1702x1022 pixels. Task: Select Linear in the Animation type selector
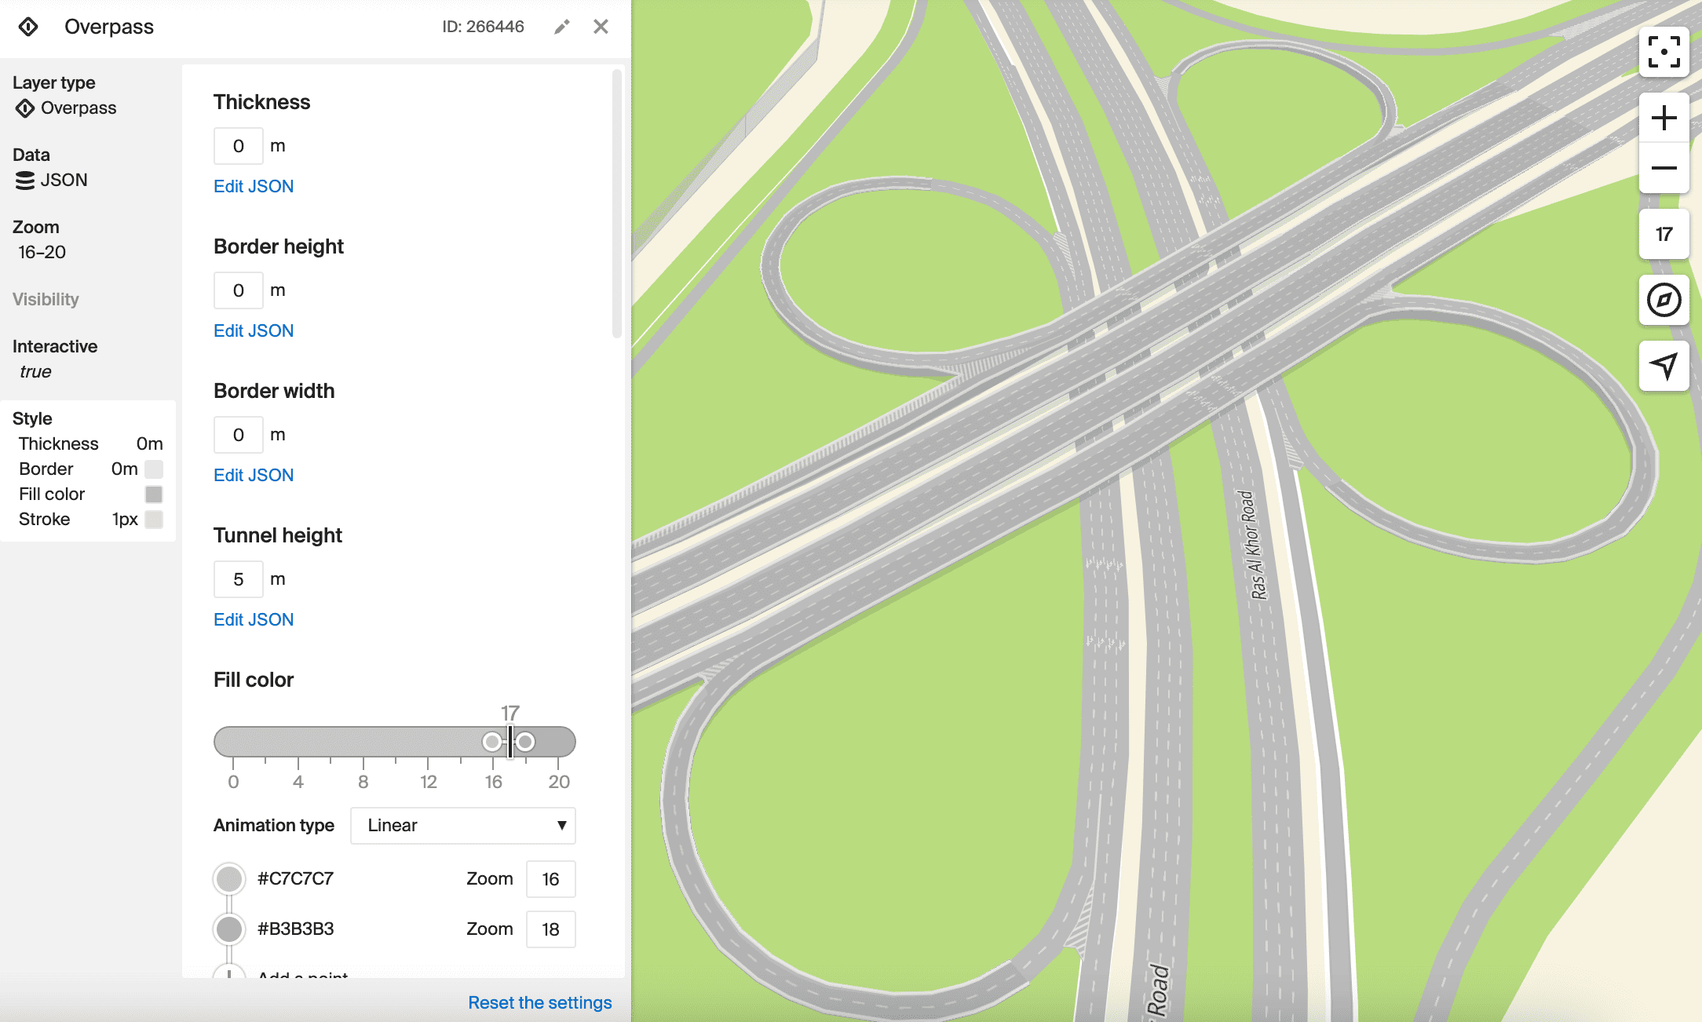(462, 826)
